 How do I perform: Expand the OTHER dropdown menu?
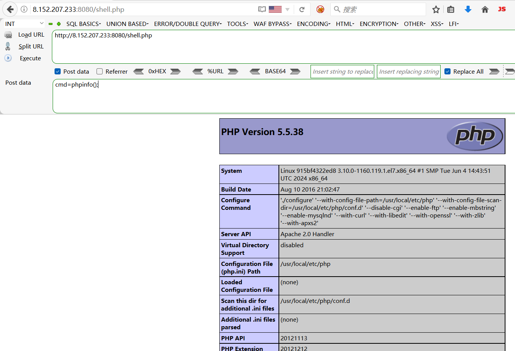click(415, 24)
